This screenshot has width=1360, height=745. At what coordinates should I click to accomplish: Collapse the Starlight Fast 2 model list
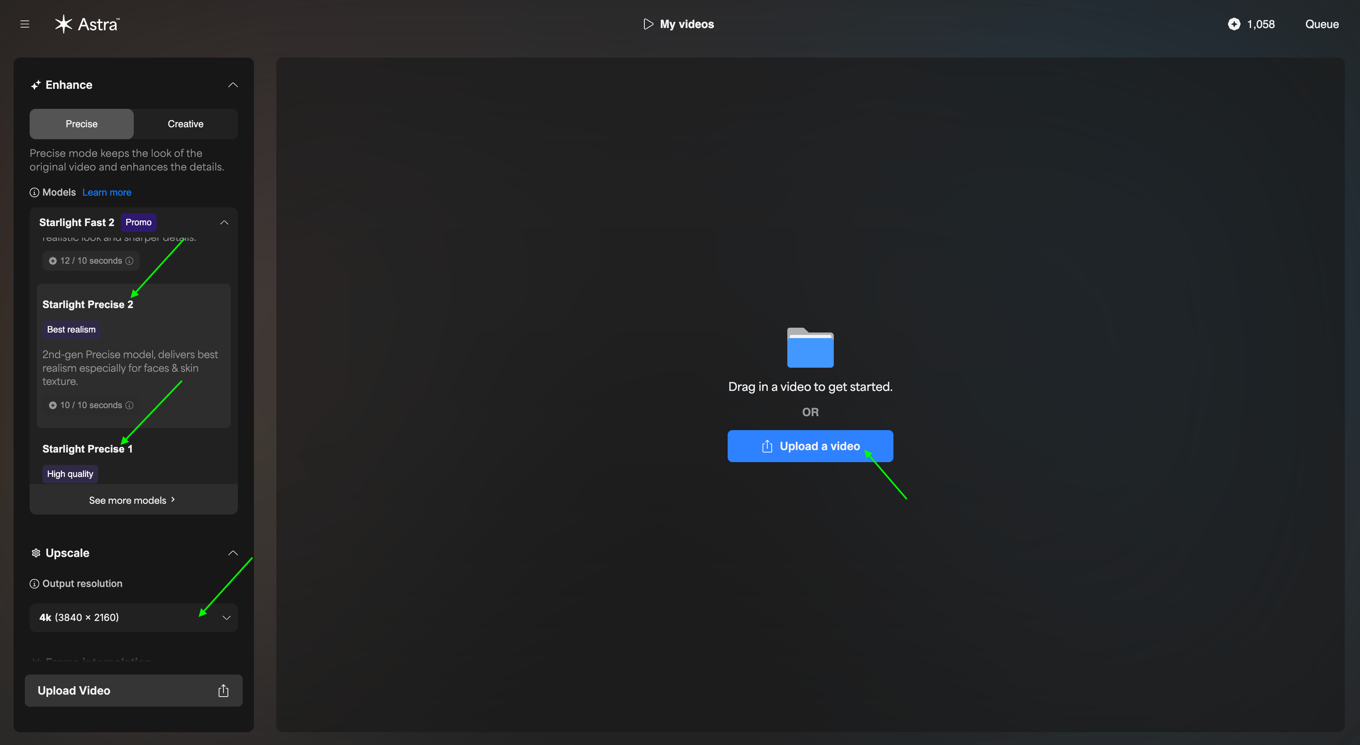coord(224,222)
